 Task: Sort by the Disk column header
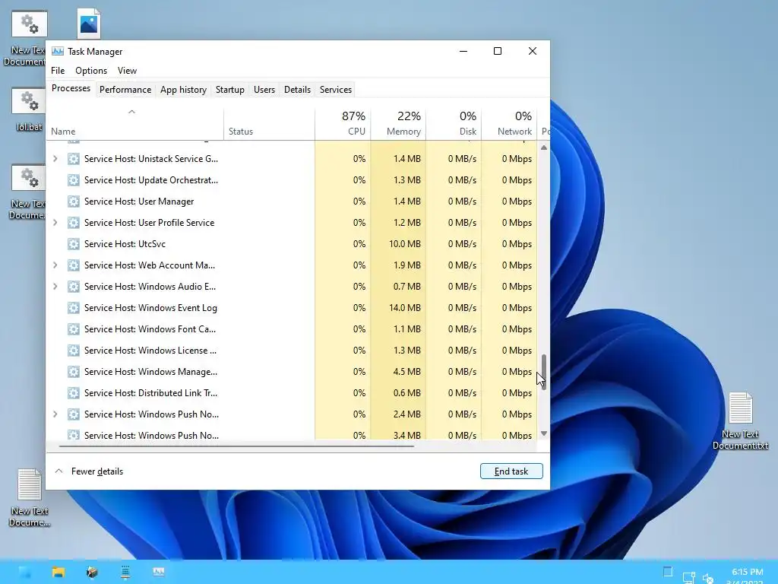click(454, 123)
